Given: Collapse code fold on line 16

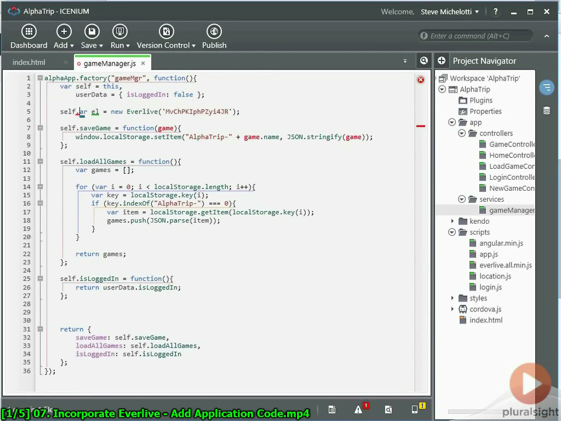Looking at the screenshot, I should (x=40, y=203).
